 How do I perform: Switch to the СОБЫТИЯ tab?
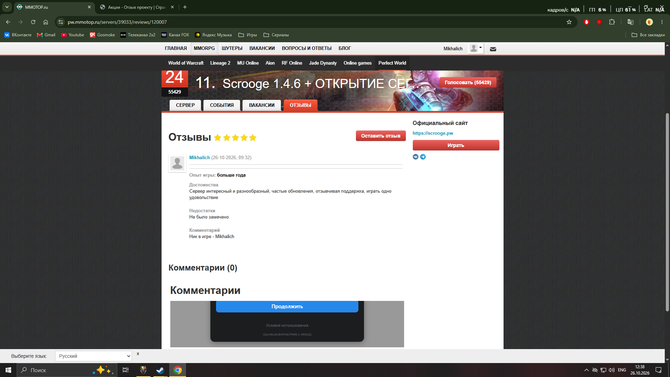[x=222, y=105]
